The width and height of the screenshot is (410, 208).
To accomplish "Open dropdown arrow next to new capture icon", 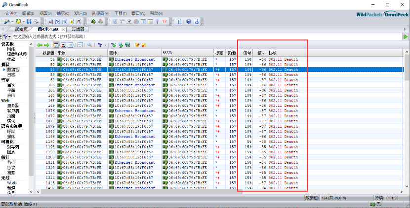I will tap(12, 22).
